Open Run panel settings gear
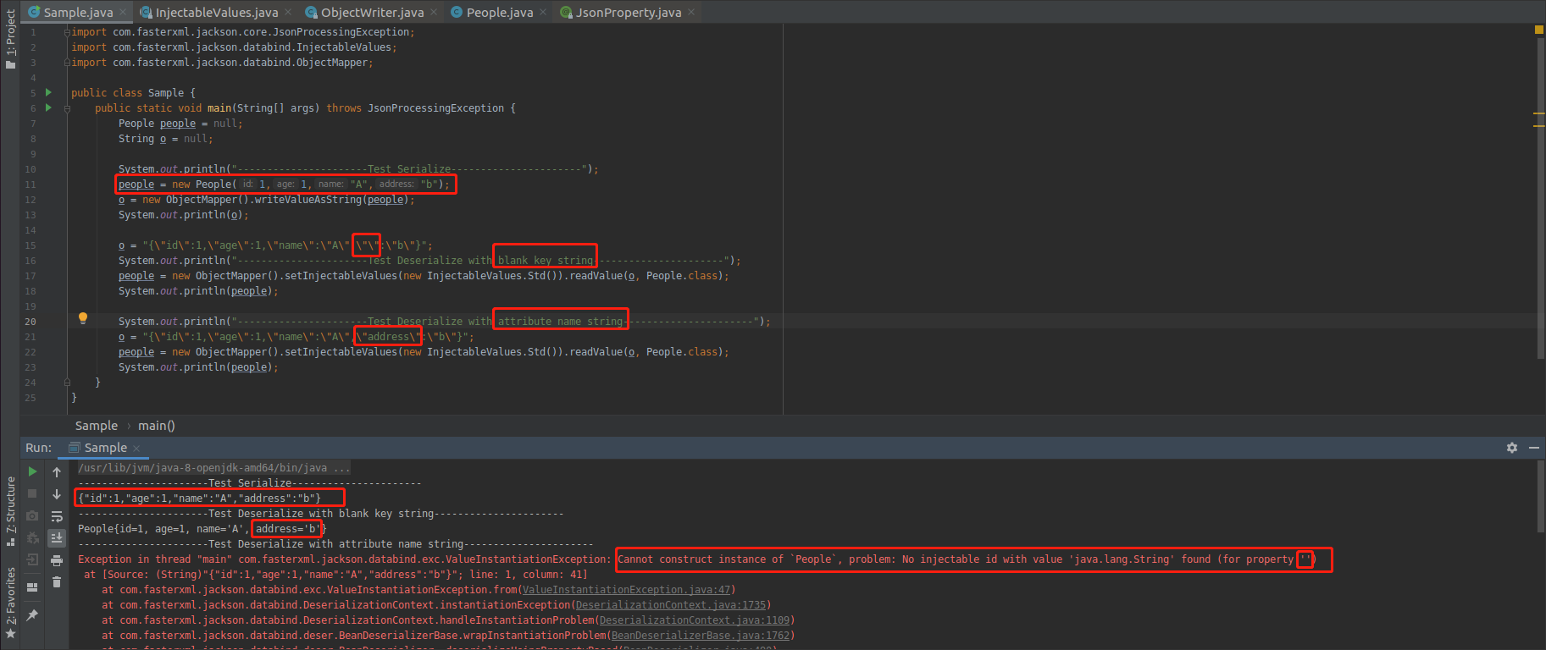The height and width of the screenshot is (650, 1546). click(x=1512, y=448)
